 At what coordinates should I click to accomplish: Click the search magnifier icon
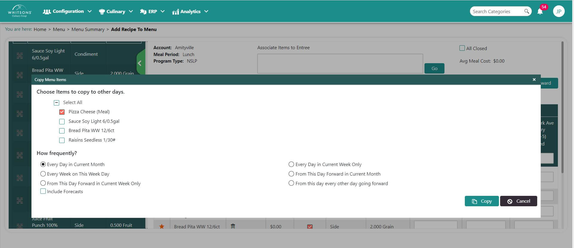(526, 11)
